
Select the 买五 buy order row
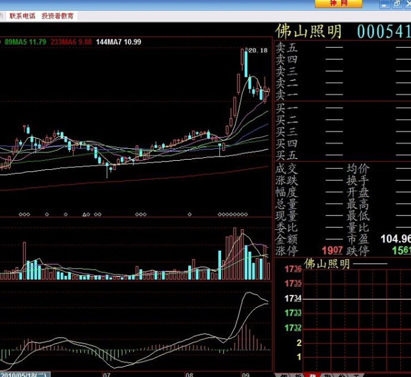(x=342, y=155)
